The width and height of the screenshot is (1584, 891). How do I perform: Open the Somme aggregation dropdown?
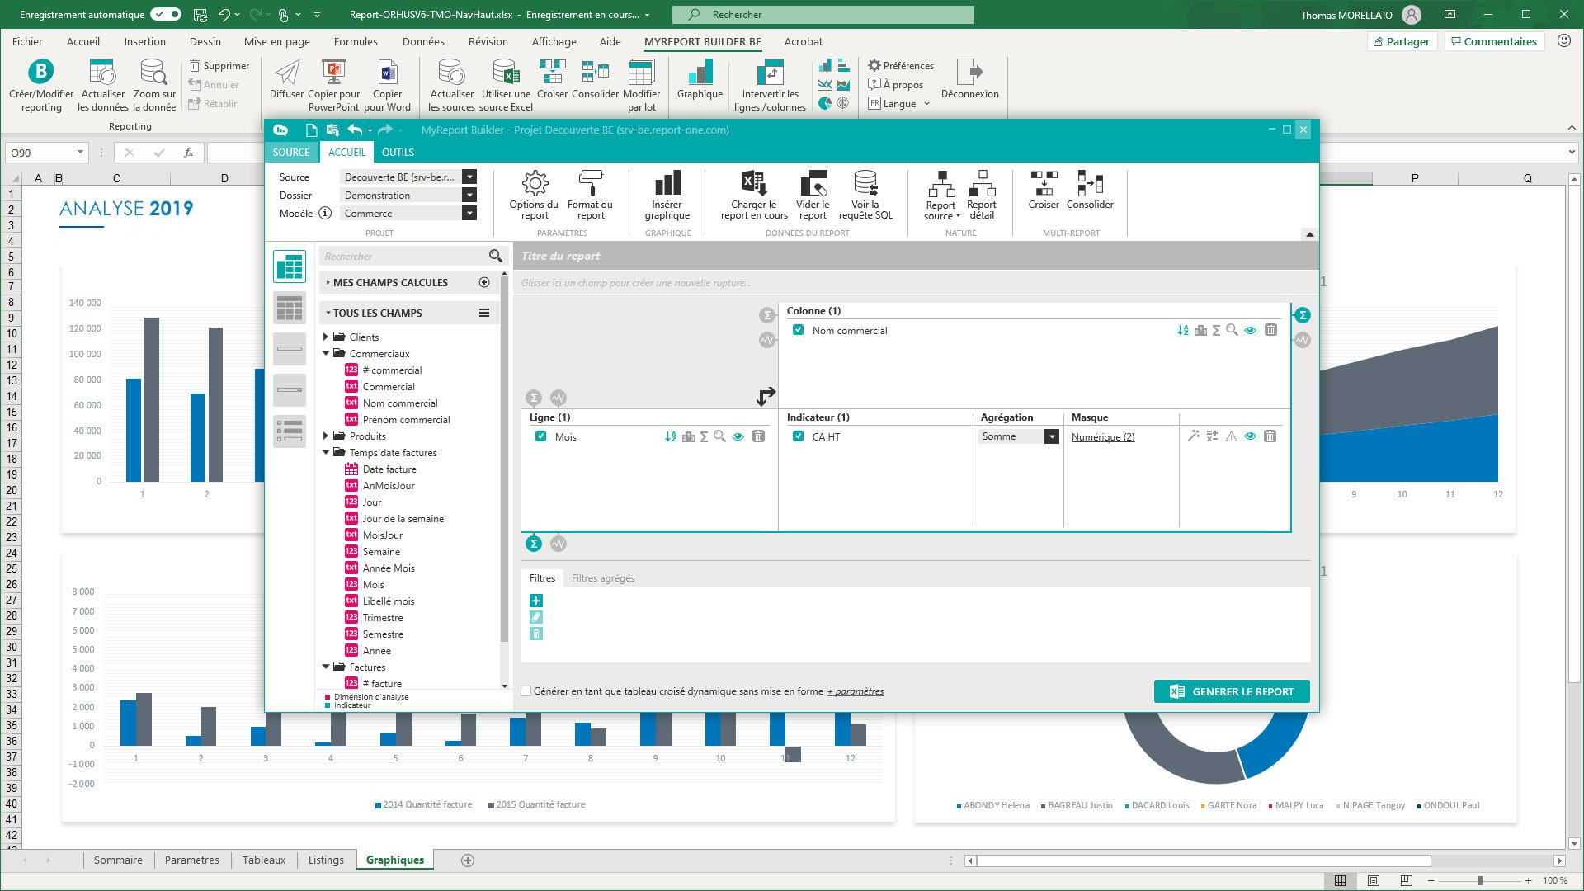1051,436
